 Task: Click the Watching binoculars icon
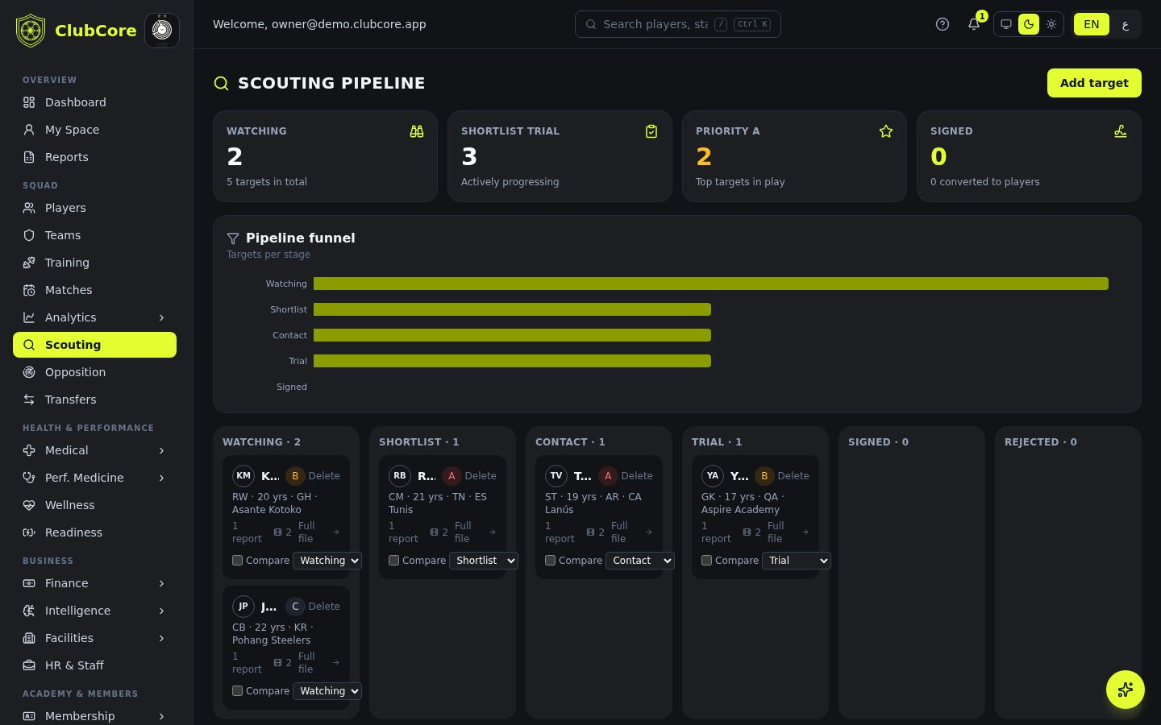(x=417, y=131)
